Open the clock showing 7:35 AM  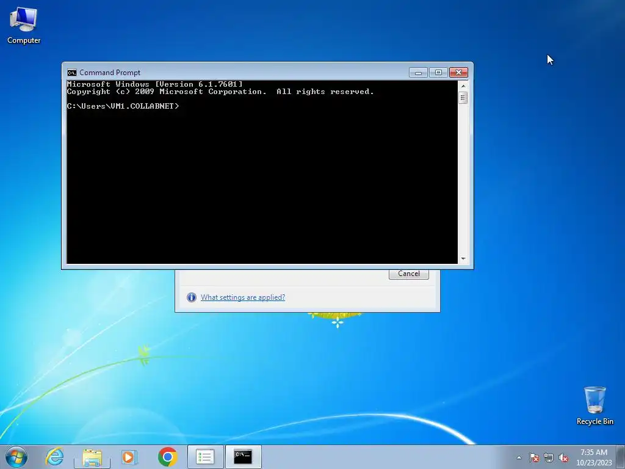(x=594, y=457)
